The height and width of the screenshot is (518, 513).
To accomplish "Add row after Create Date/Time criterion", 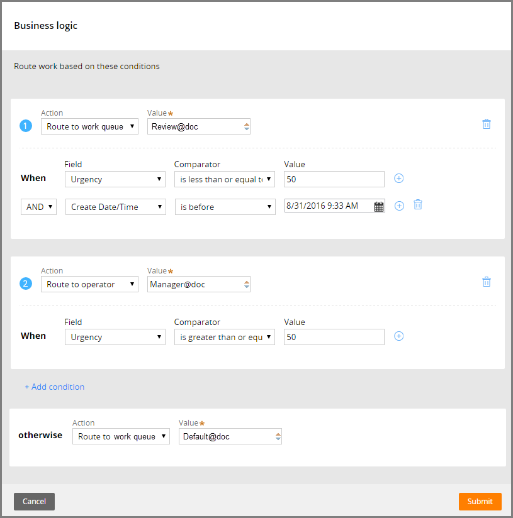I will [x=399, y=206].
